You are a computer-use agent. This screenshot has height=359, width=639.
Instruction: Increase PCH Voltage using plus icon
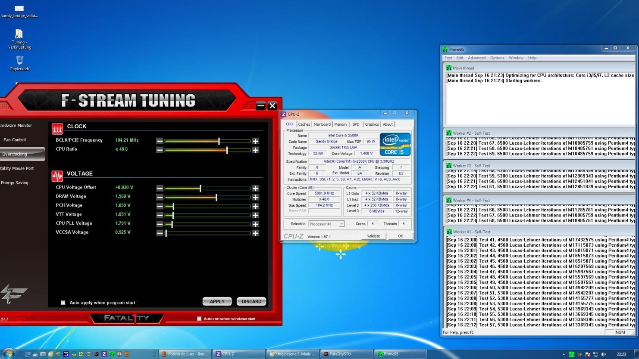pos(255,206)
